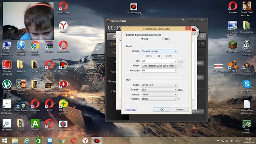Launch Wise Memory Optimizer from the desktop
The image size is (256, 144).
(247, 126)
